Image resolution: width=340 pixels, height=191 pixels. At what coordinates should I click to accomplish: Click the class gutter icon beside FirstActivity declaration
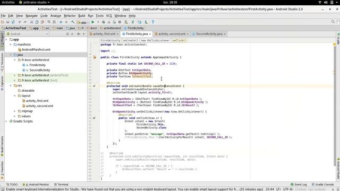tap(95, 57)
